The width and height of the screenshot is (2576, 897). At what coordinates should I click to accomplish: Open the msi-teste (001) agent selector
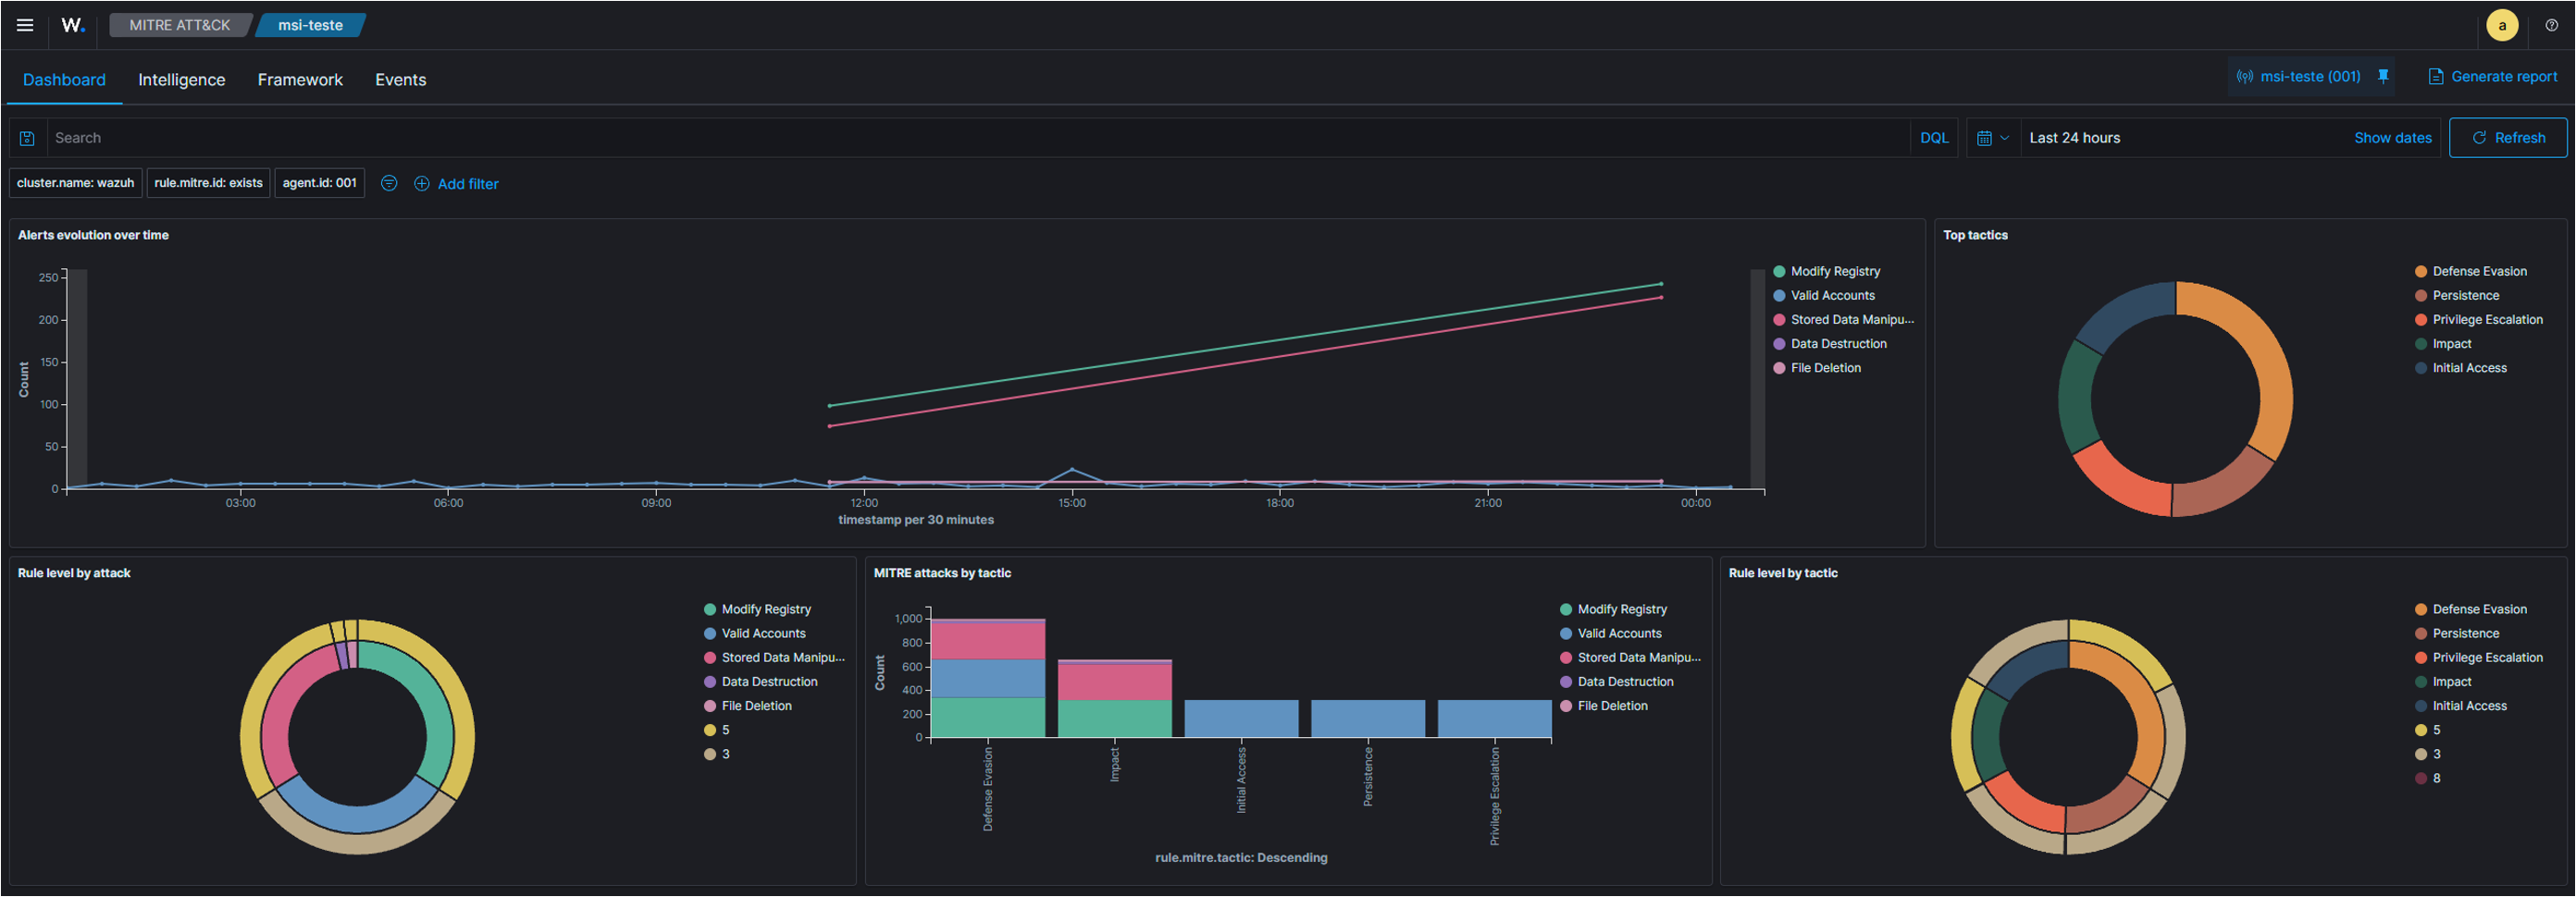tap(2298, 76)
